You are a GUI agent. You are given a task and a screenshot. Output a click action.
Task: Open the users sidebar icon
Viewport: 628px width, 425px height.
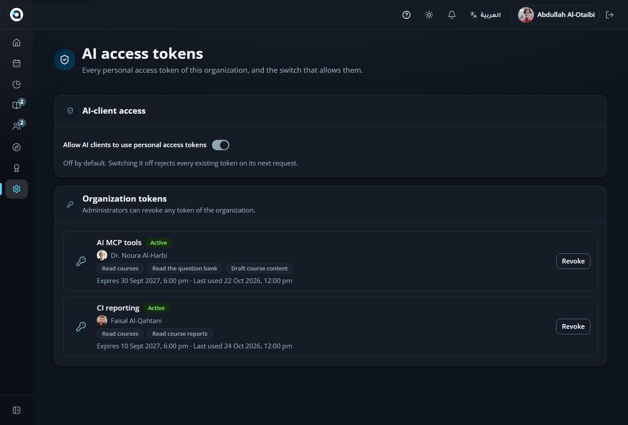(17, 126)
